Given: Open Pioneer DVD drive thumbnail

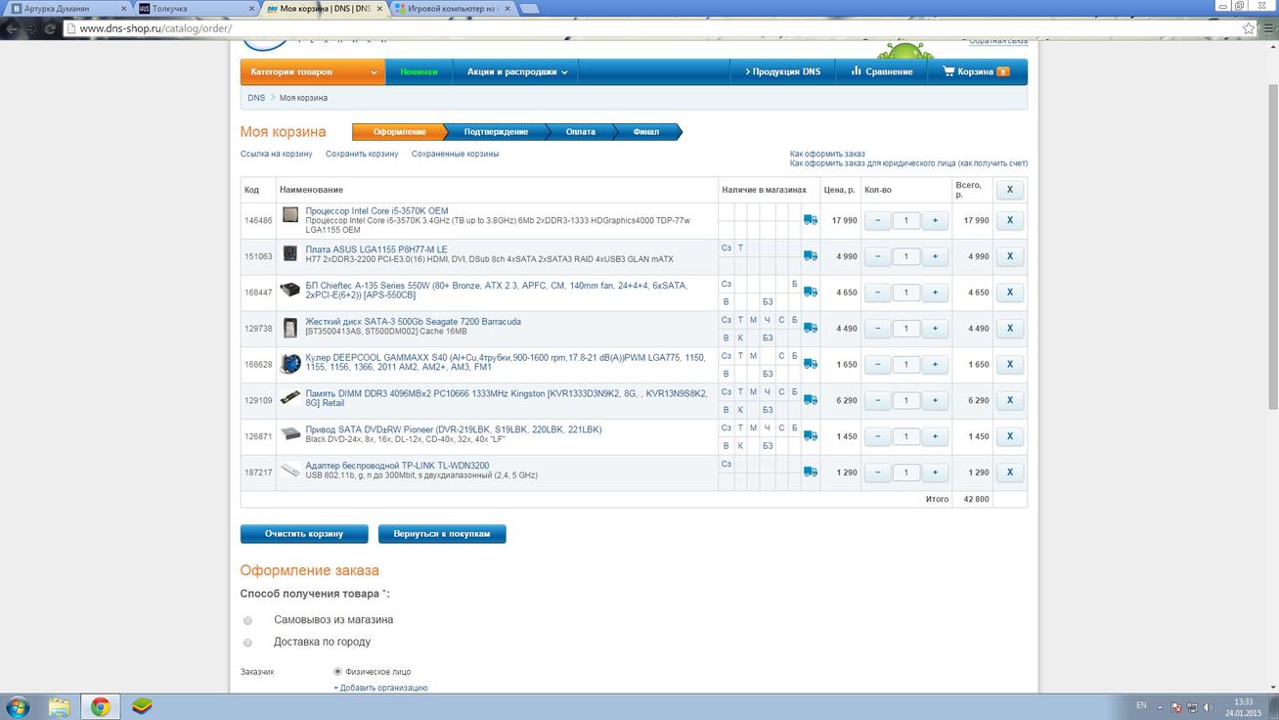Looking at the screenshot, I should click(x=290, y=433).
